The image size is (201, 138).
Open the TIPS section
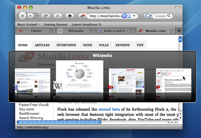(x=140, y=45)
